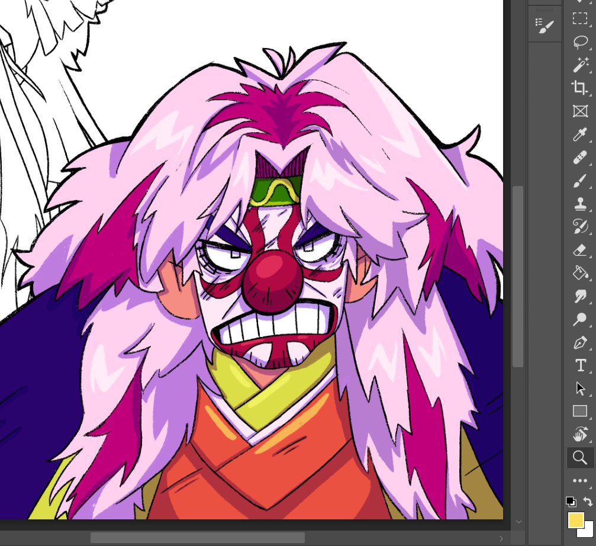596x546 pixels.
Task: Select the Dodge tool
Action: click(x=580, y=319)
